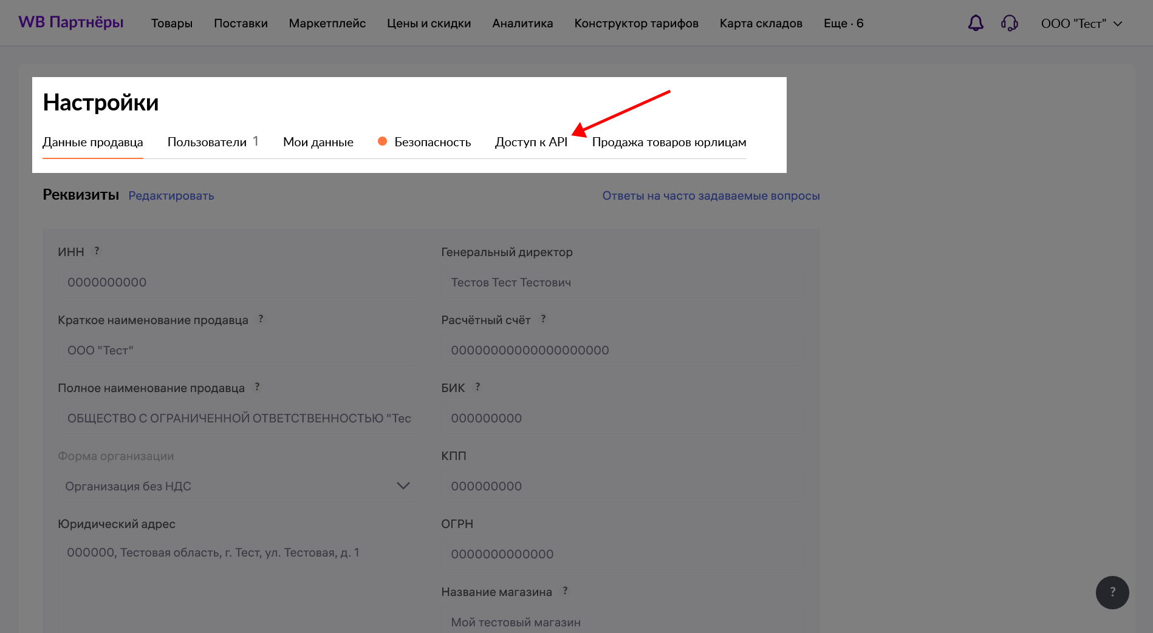
Task: Open the Поставки menu
Action: (241, 24)
